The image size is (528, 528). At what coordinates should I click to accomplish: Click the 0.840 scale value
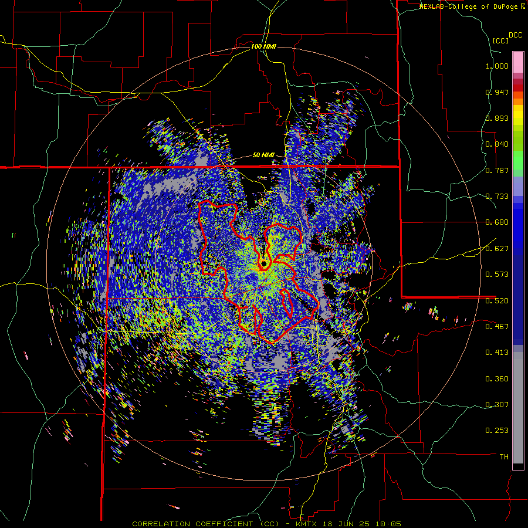[x=497, y=144]
